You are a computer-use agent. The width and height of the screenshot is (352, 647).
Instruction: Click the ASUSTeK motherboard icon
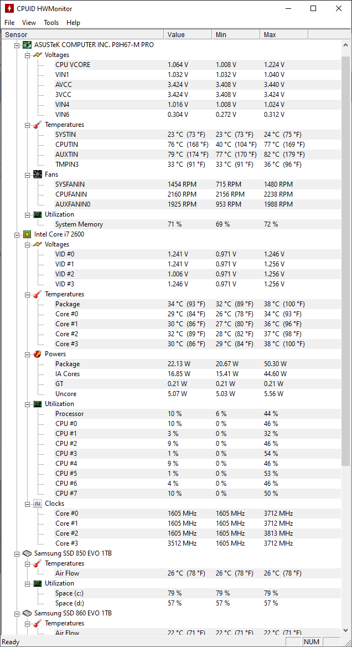(x=27, y=44)
